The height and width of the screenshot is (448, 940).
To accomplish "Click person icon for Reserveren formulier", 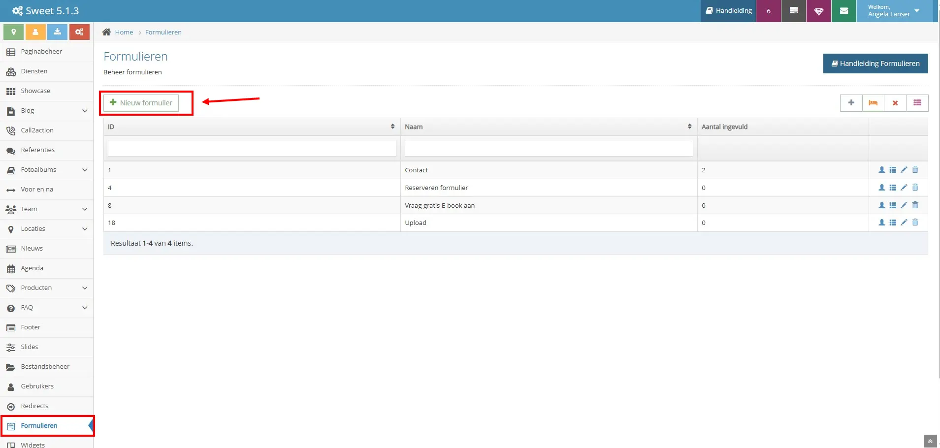I will (x=882, y=188).
